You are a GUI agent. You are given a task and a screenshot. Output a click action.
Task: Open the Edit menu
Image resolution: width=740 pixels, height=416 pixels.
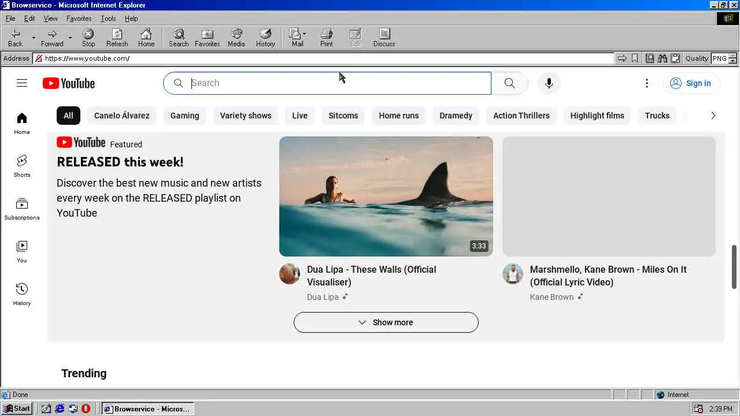click(29, 18)
